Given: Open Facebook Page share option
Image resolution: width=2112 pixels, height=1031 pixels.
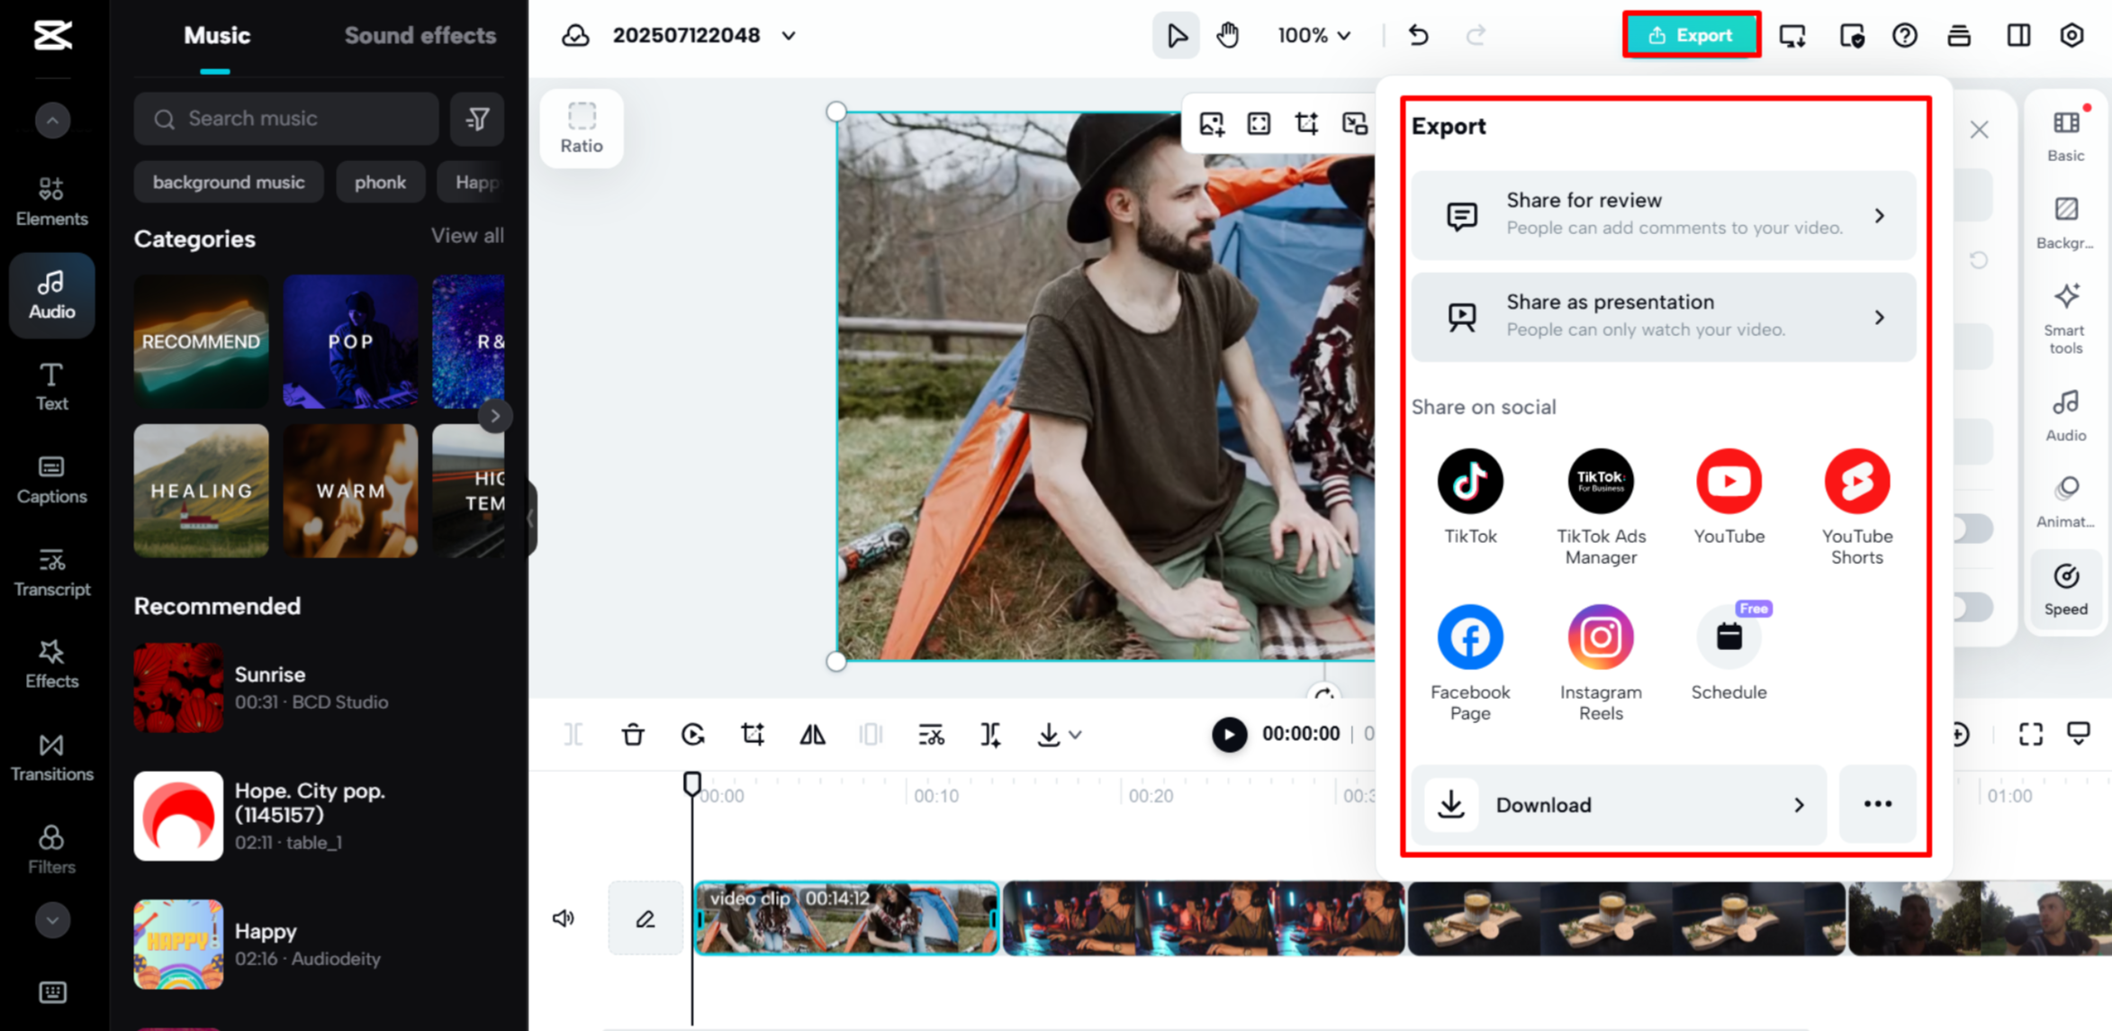Looking at the screenshot, I should pyautogui.click(x=1470, y=638).
